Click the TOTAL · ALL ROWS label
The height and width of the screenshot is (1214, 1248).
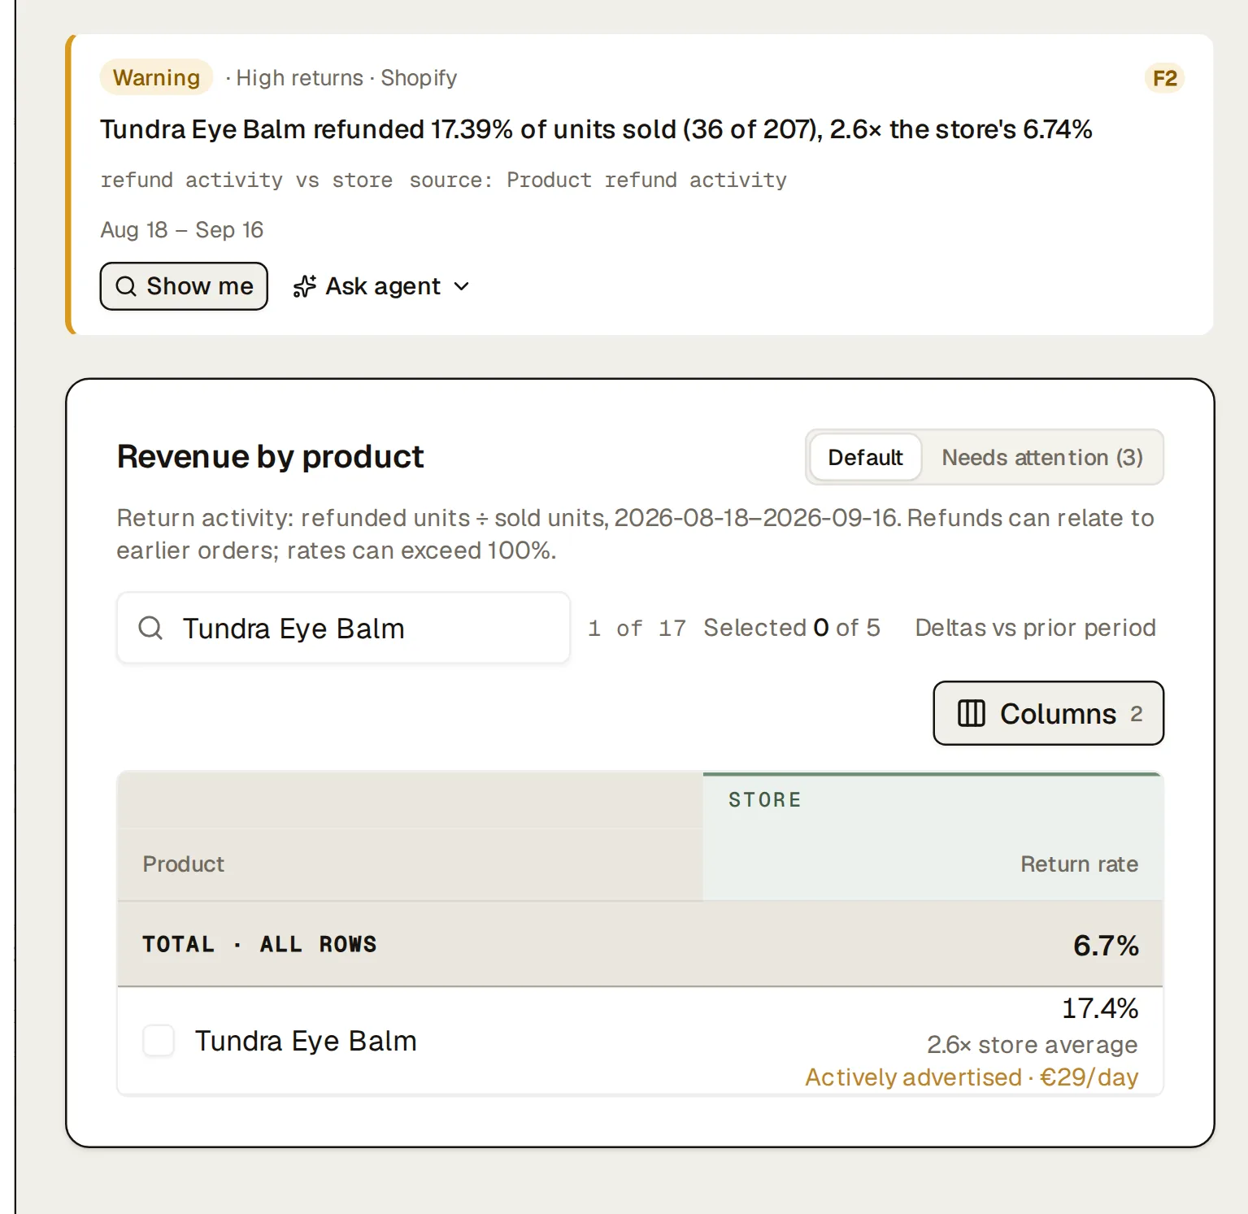tap(259, 945)
